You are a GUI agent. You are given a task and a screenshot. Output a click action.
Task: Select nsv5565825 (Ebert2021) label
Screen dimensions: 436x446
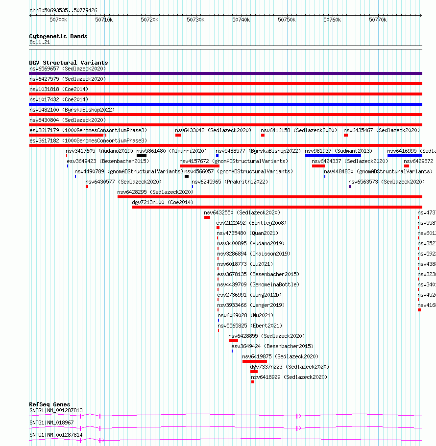(250, 325)
